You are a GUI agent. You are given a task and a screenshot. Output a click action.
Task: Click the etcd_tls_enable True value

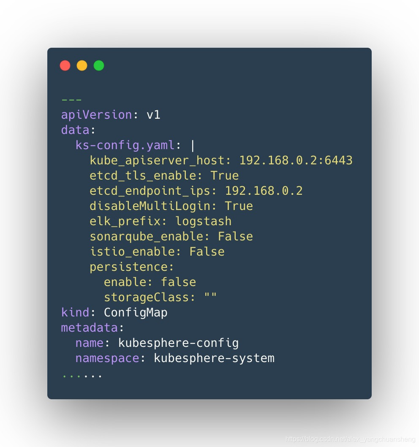[225, 176]
